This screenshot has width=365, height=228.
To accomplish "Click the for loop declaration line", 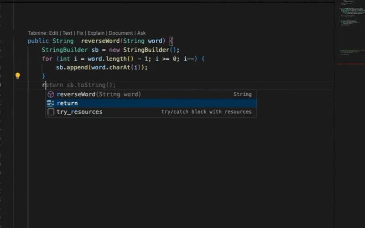I will [123, 59].
